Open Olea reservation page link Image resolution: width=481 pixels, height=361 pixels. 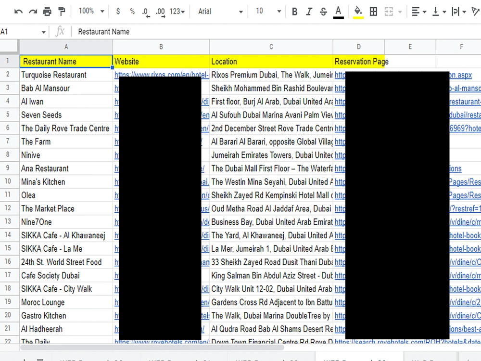[x=340, y=195]
